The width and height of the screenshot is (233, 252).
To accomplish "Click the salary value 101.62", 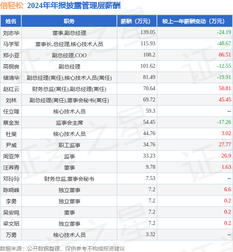I will click(x=148, y=66).
